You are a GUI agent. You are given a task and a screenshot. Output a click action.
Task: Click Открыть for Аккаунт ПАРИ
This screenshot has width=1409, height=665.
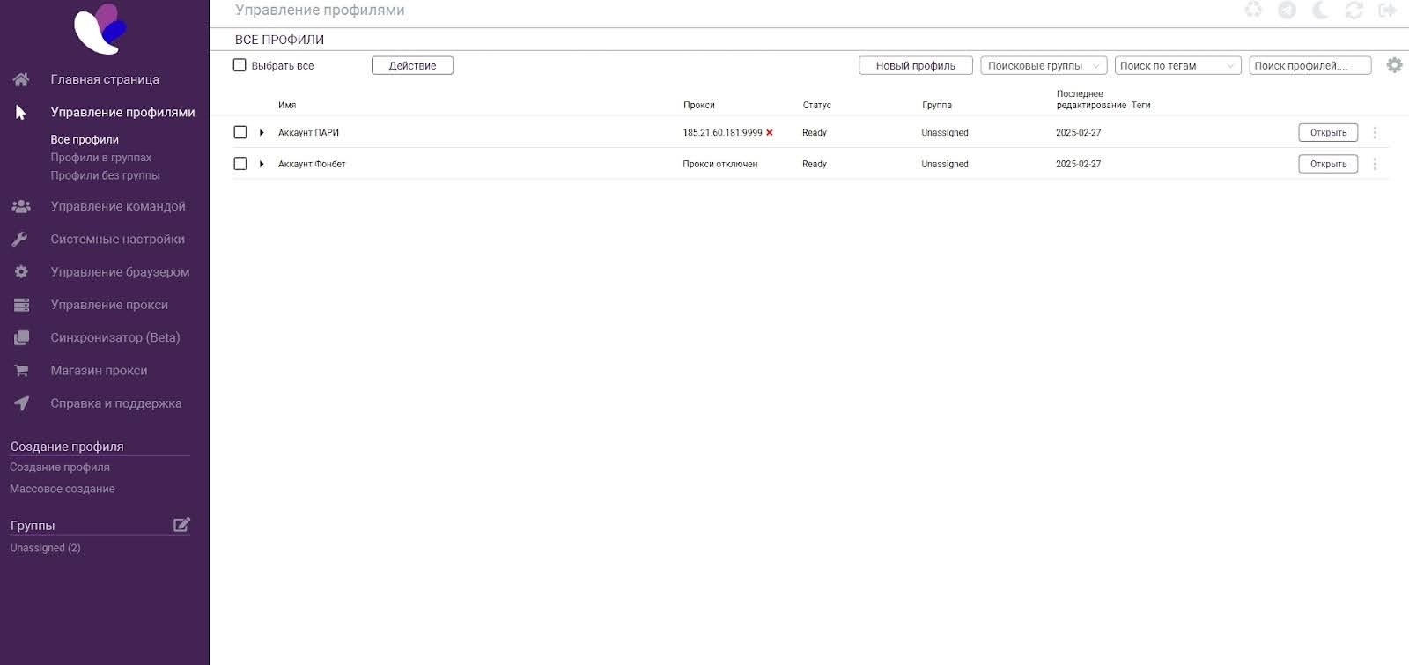[1328, 133]
